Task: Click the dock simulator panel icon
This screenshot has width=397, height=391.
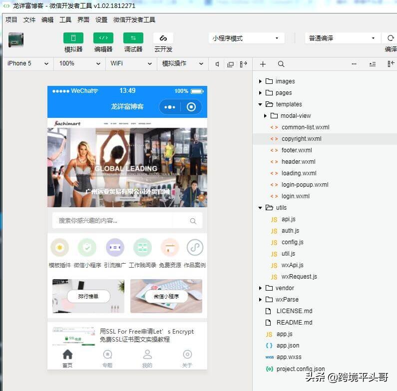Action: (x=243, y=64)
